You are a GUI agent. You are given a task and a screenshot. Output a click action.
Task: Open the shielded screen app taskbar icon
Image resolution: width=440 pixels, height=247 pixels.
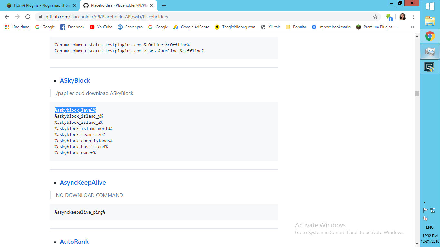(430, 67)
